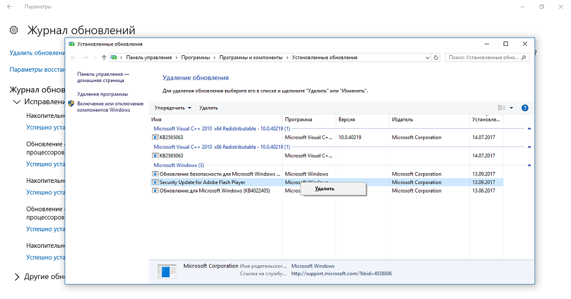Sort by the Имя column header
571x299 pixels.
click(216, 120)
